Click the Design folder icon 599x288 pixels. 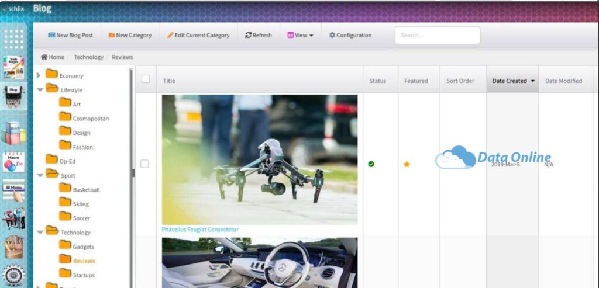(x=66, y=131)
